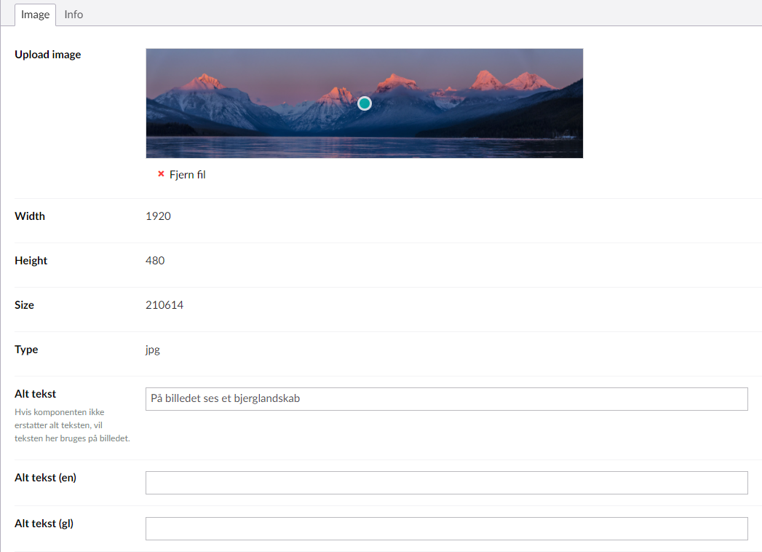Select the Image tab
The height and width of the screenshot is (552, 762).
point(36,15)
